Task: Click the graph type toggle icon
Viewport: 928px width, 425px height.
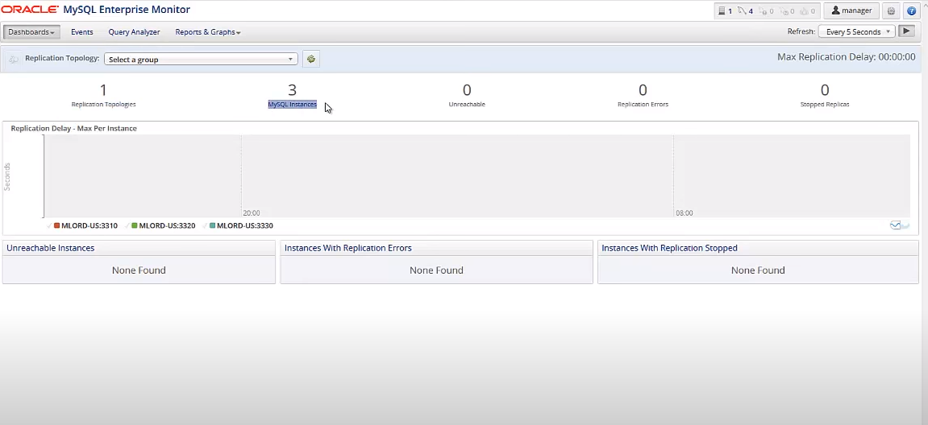Action: 900,225
